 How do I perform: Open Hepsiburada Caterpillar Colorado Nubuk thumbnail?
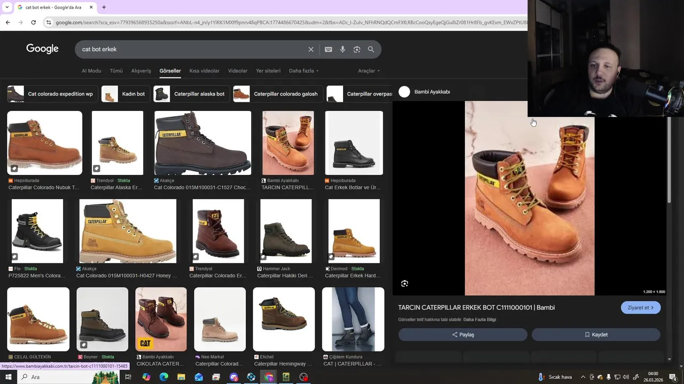point(44,143)
